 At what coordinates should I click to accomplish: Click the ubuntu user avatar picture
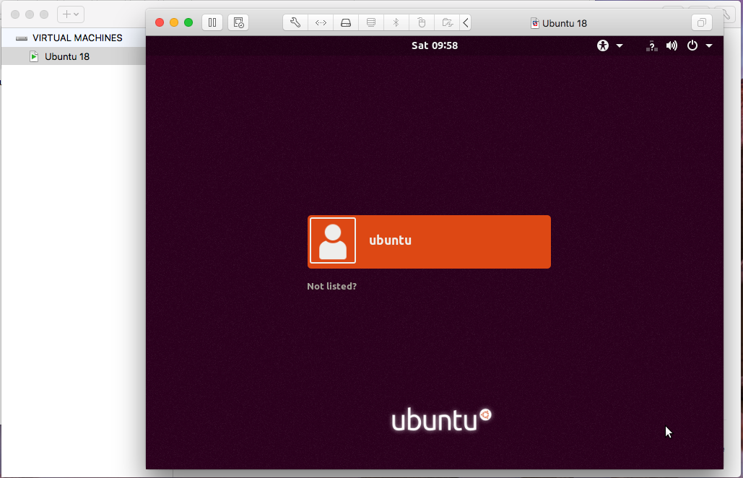click(333, 240)
